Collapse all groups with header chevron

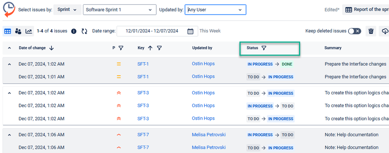pos(9,48)
